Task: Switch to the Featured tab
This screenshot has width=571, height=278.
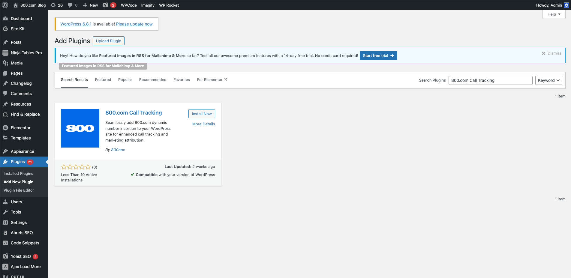Action: 103,80
